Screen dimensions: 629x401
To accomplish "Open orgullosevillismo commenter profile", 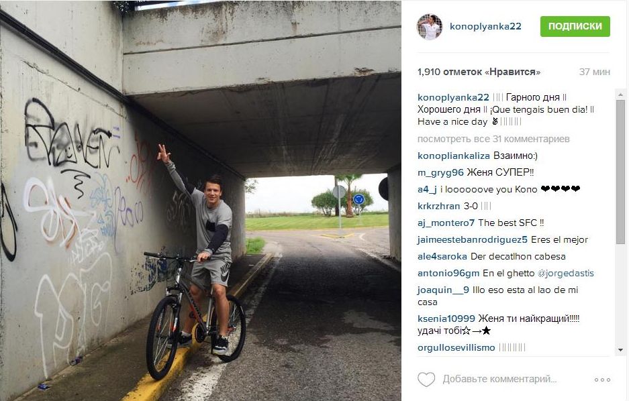I will pos(456,348).
